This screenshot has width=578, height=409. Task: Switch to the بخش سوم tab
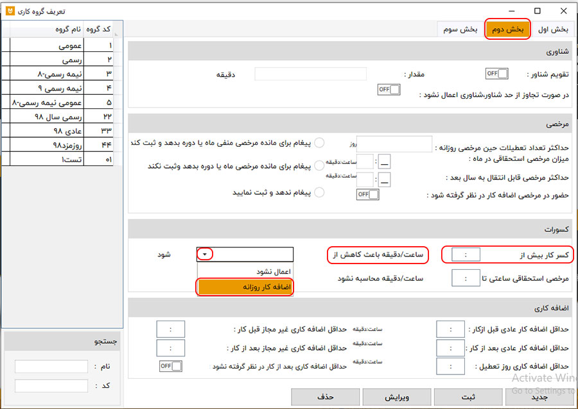click(x=460, y=29)
